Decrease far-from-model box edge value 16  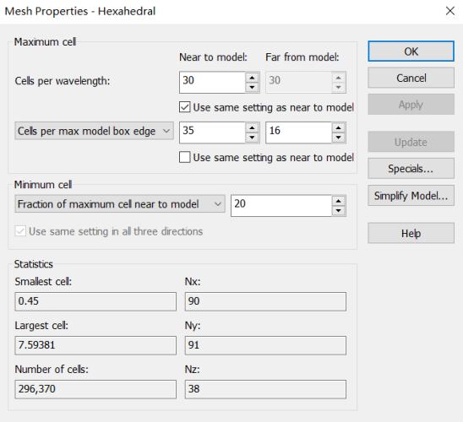coord(339,138)
